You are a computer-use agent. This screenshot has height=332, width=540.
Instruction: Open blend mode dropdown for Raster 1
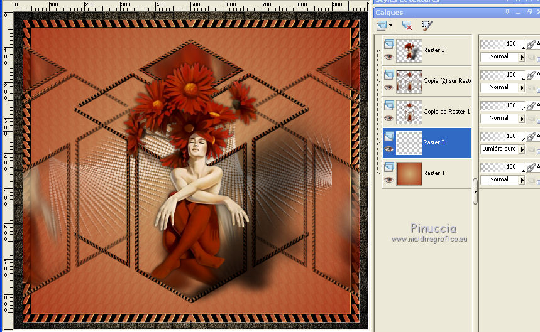(522, 180)
